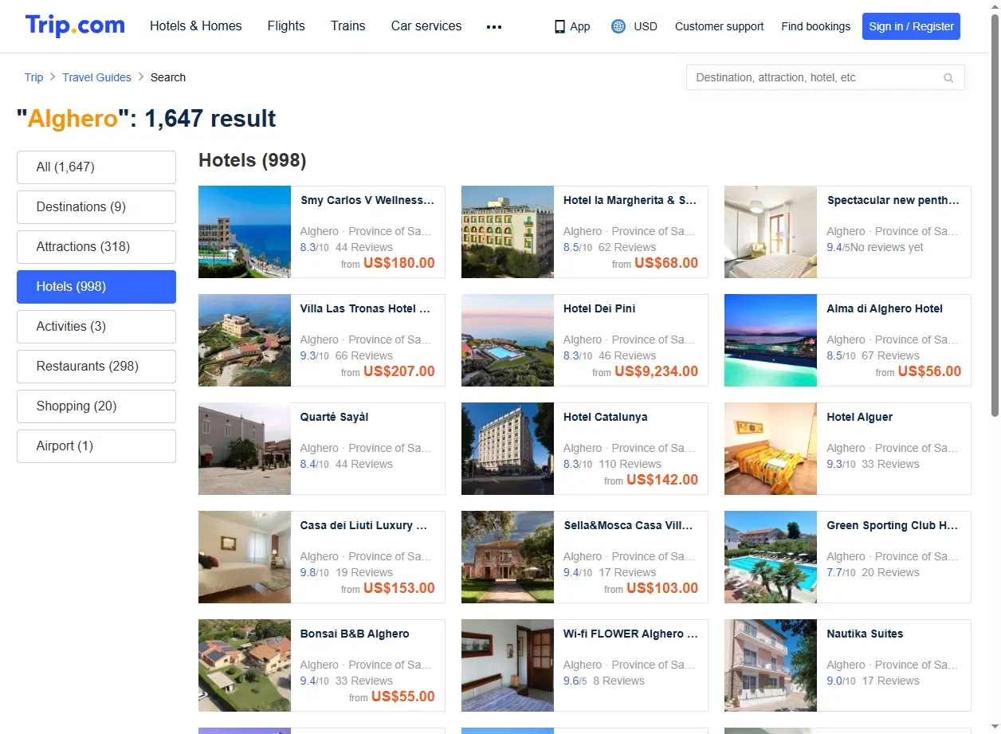Select the Destinations (9) filter
The image size is (1001, 734).
[96, 207]
